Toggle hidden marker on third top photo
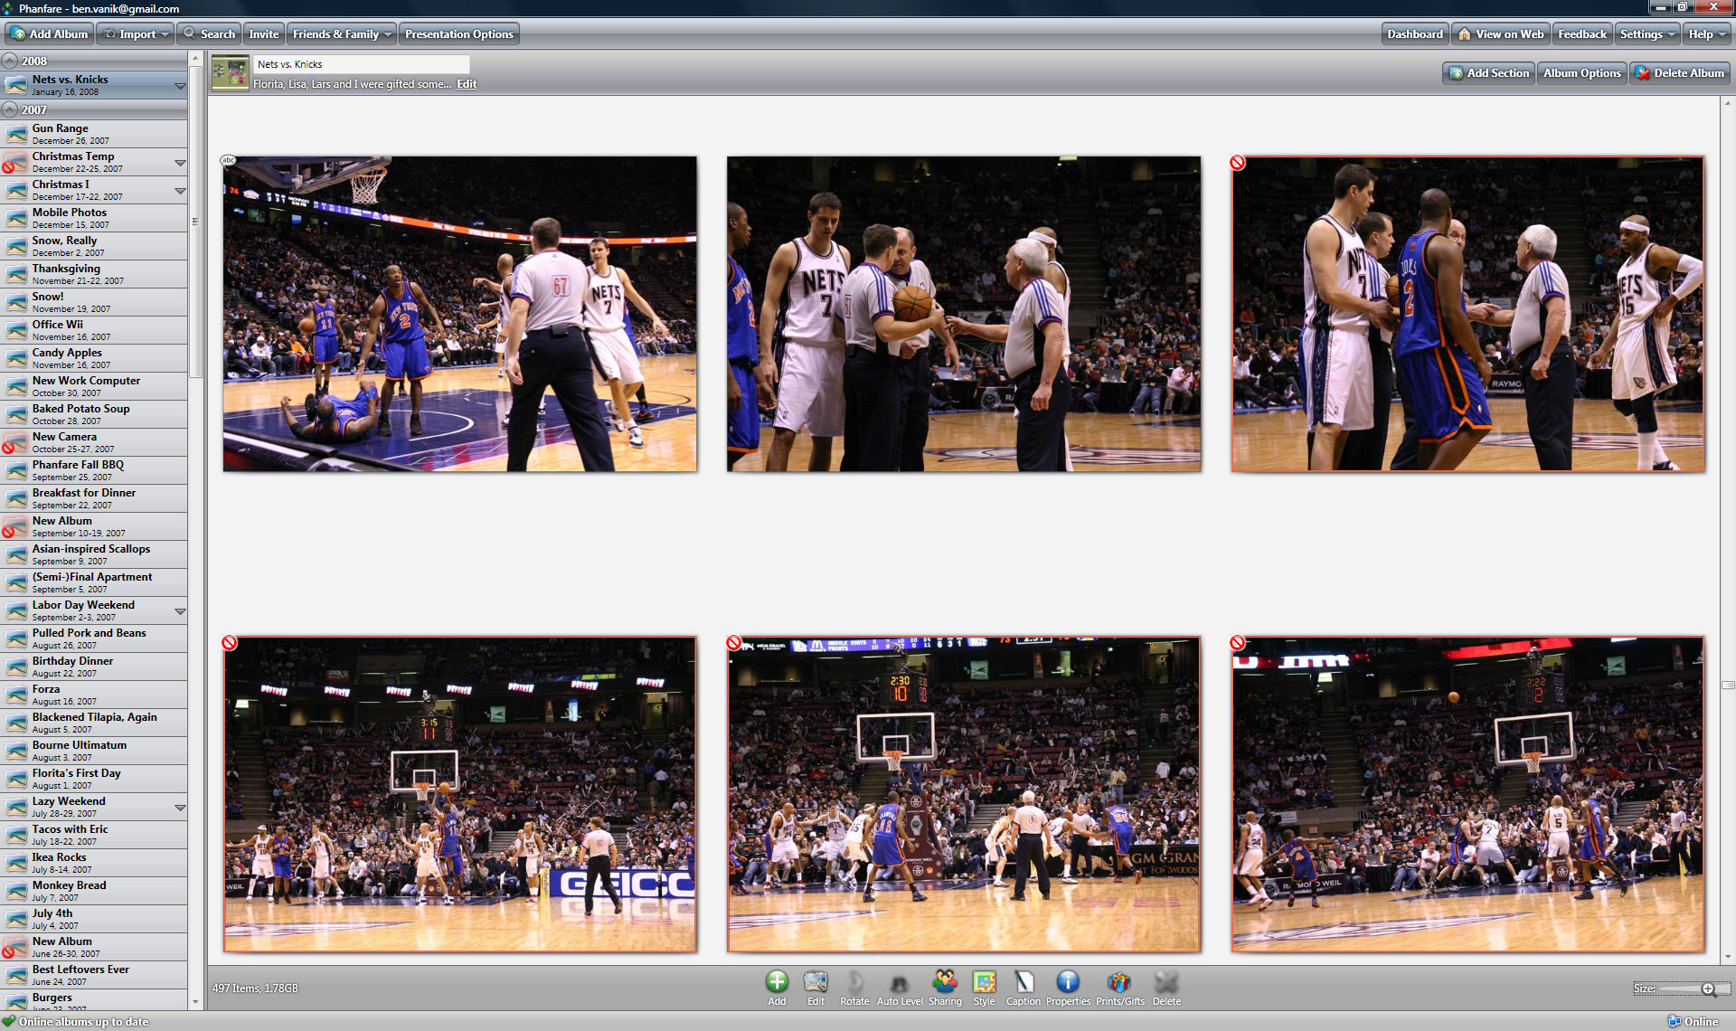The width and height of the screenshot is (1736, 1031). click(x=1238, y=163)
